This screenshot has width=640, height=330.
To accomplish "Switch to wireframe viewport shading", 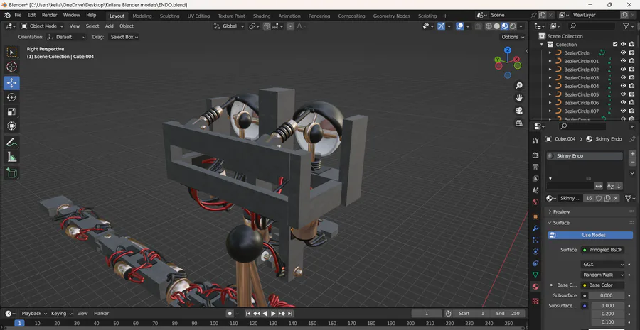I will pos(489,26).
